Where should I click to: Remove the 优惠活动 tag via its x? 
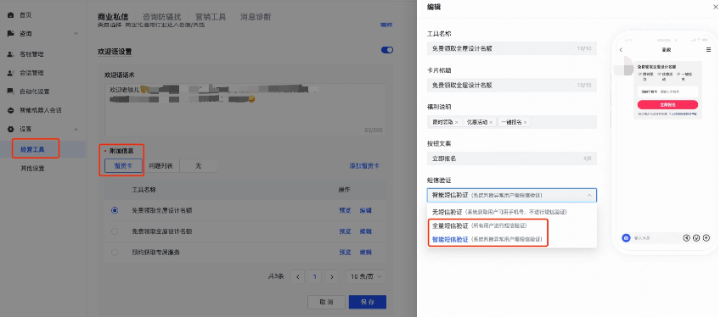[491, 122]
